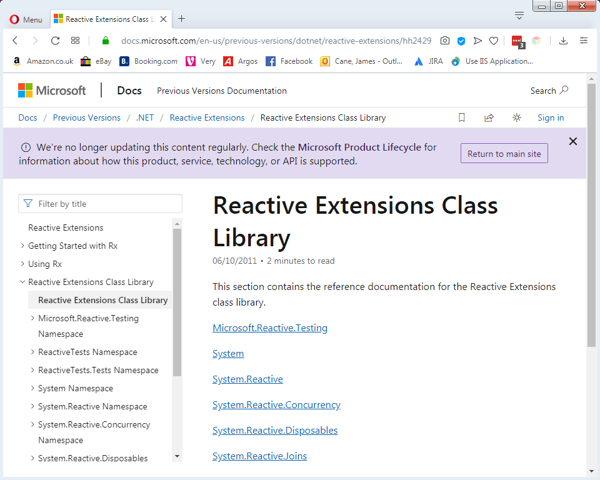This screenshot has height=480, width=600.
Task: Go to Docs home in header
Action: tap(129, 91)
